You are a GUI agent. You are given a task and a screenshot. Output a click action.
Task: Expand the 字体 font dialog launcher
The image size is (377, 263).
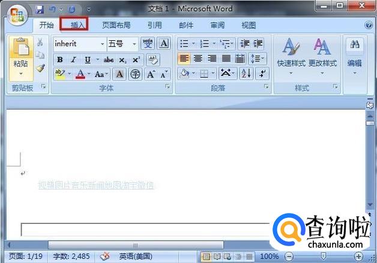(x=167, y=87)
